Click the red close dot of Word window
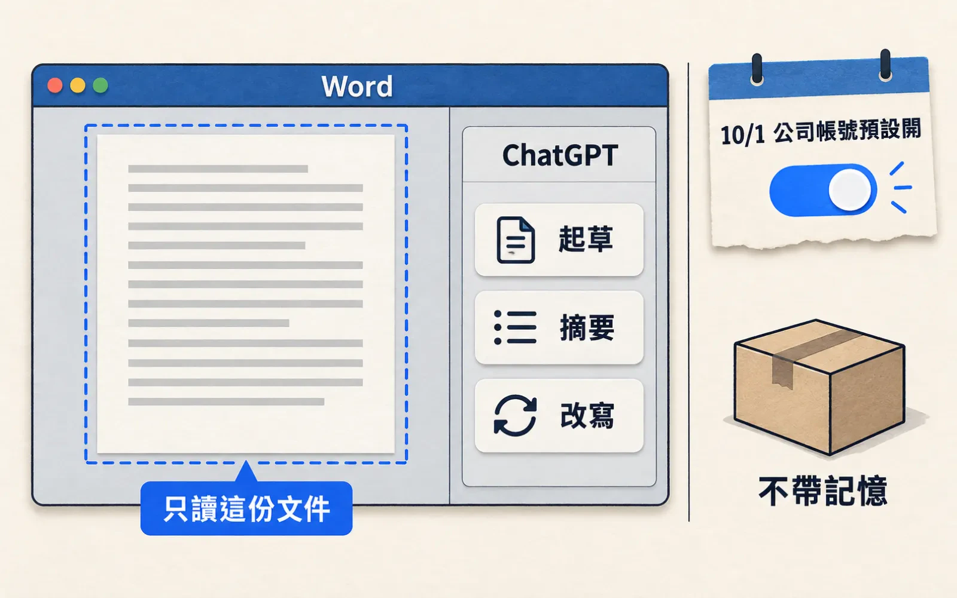 [x=55, y=85]
